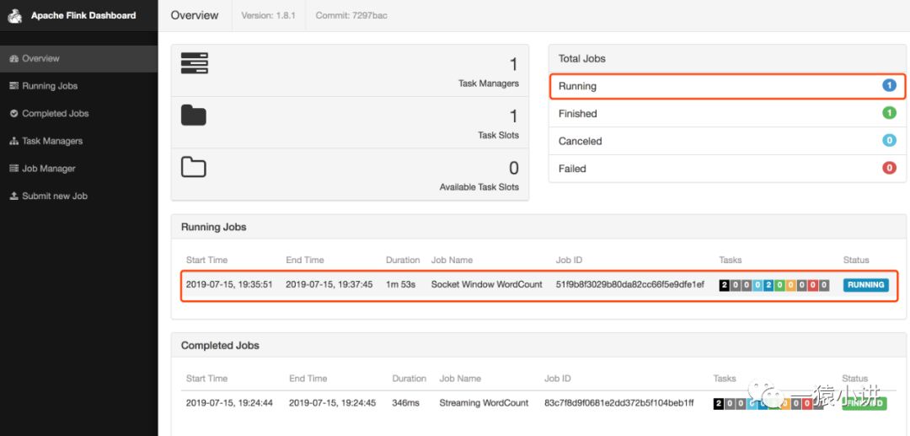Click the Completed Jobs panel heading
Image resolution: width=910 pixels, height=436 pixels.
(x=220, y=346)
